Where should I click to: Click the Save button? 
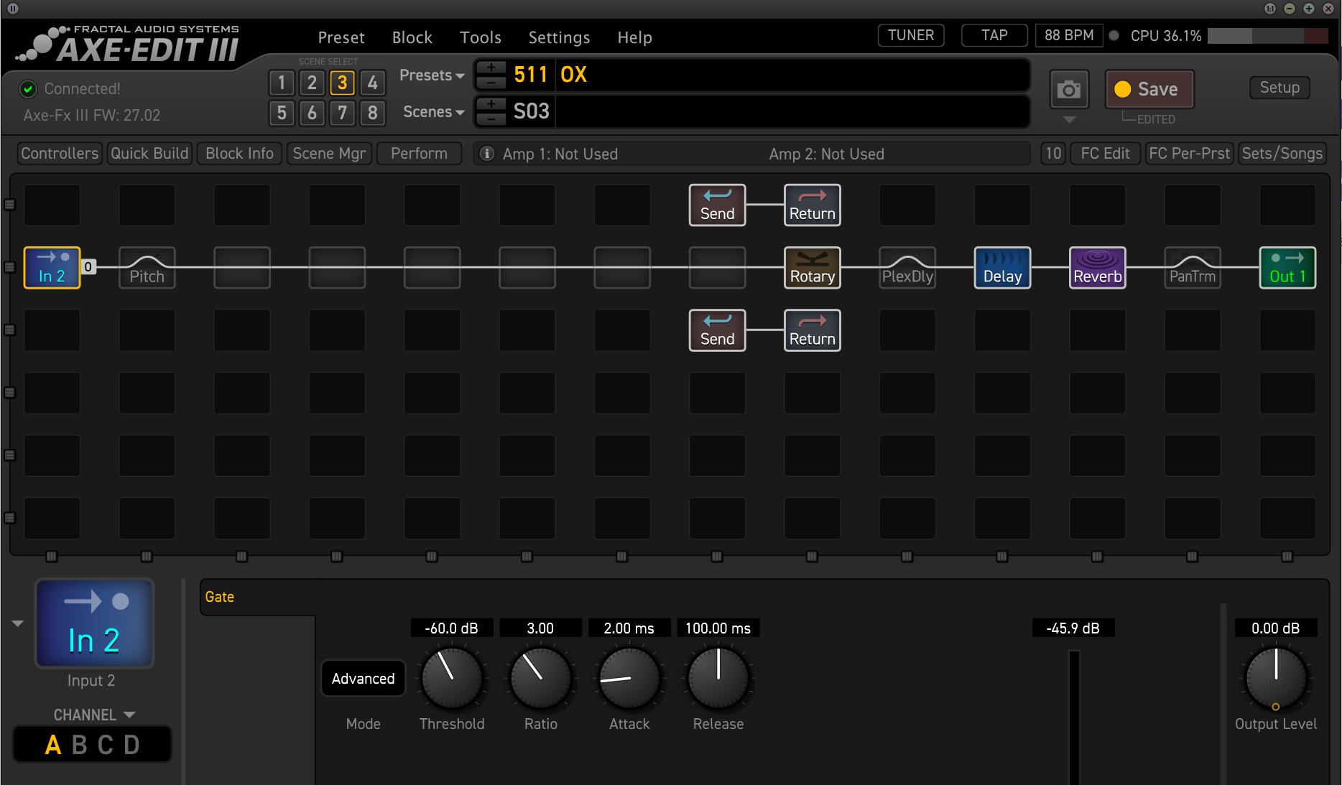click(x=1149, y=89)
